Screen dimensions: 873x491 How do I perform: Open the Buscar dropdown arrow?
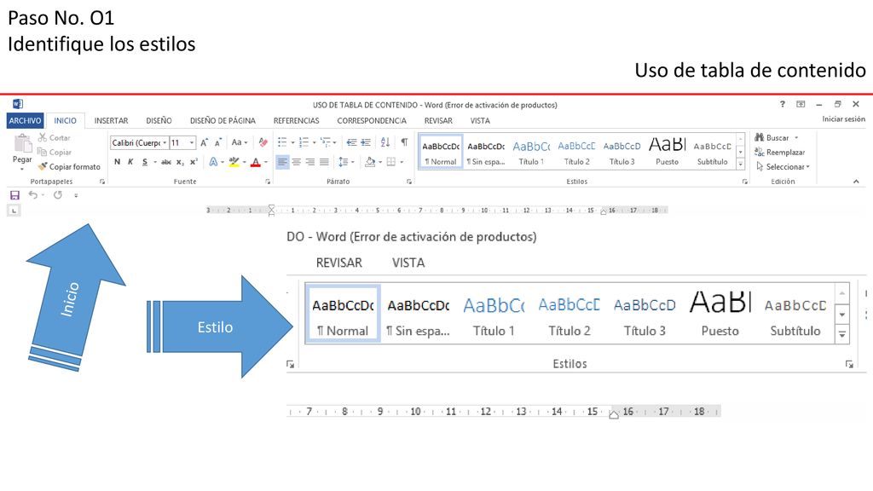(796, 137)
